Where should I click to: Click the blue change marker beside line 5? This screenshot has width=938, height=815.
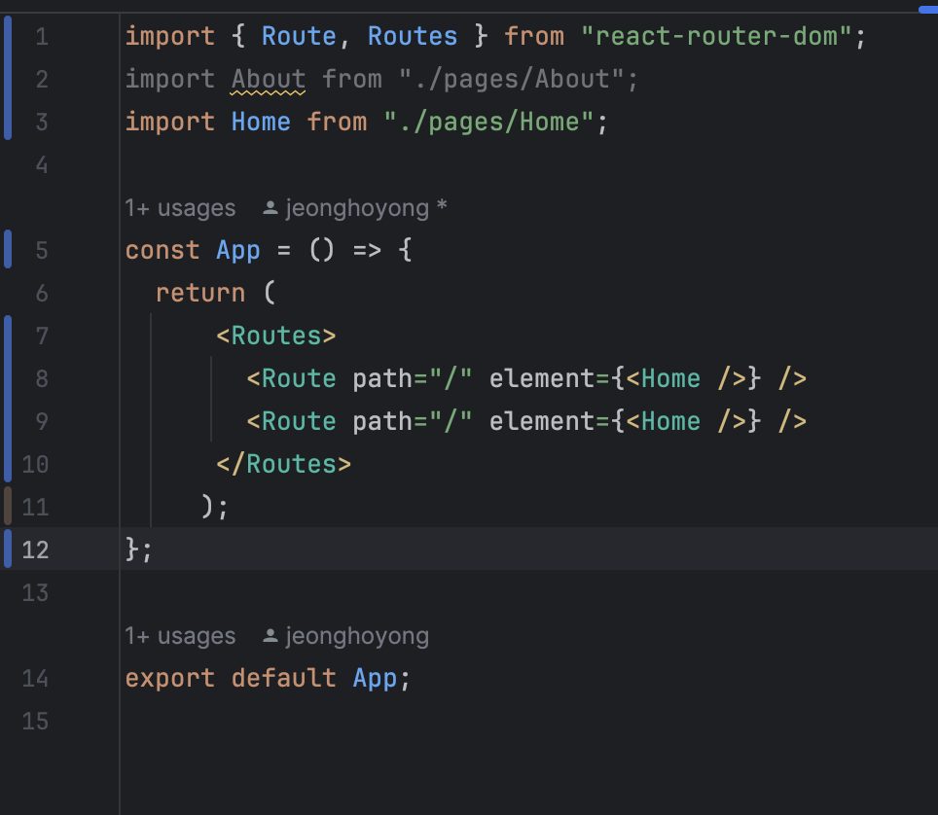[8, 249]
